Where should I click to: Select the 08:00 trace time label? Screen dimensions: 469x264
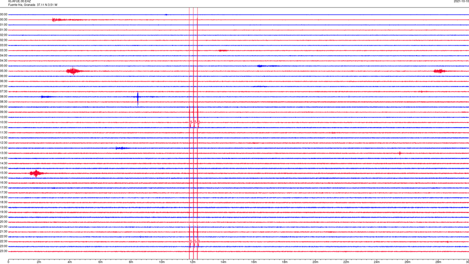click(x=4, y=97)
